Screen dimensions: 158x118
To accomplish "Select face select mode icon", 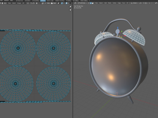I will (93, 3).
